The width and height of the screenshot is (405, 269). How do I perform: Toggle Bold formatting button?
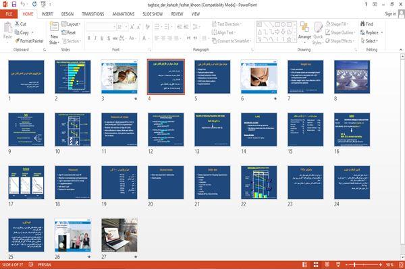pyautogui.click(x=89, y=38)
